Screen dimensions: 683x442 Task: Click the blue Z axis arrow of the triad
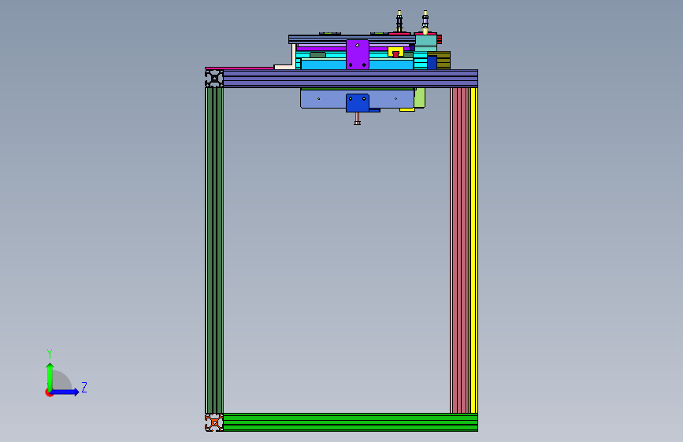tap(65, 392)
